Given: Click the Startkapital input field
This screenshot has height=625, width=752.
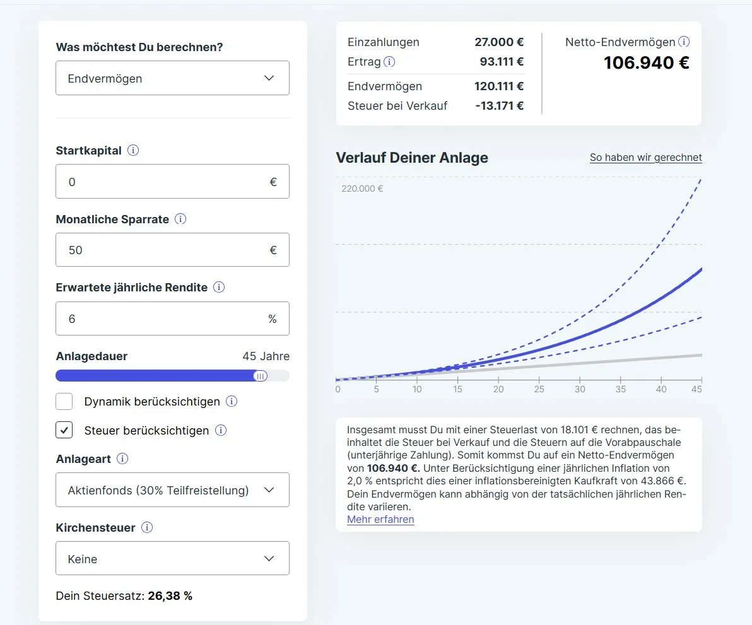Looking at the screenshot, I should click(x=164, y=182).
